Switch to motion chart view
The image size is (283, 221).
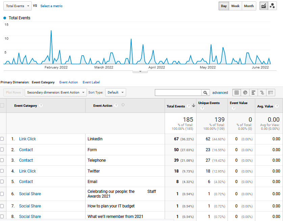(x=272, y=6)
